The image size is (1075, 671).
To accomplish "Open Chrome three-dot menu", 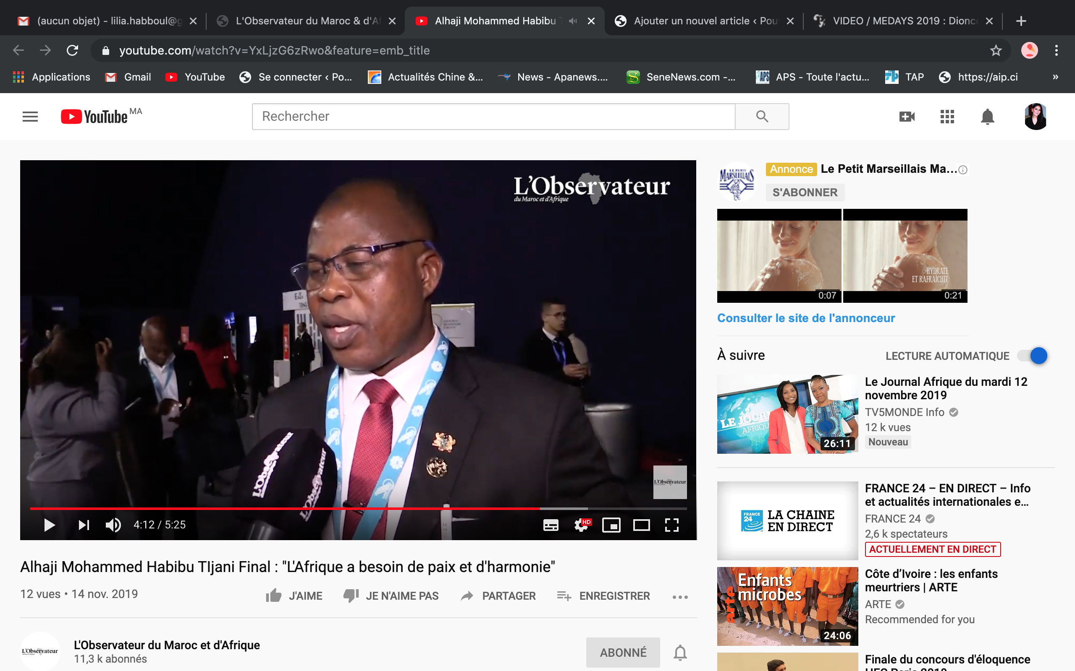I will (x=1057, y=51).
